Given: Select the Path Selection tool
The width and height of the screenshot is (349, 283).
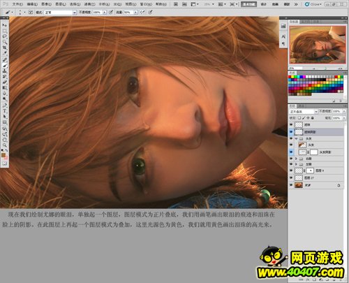Looking at the screenshot, I should [4, 117].
